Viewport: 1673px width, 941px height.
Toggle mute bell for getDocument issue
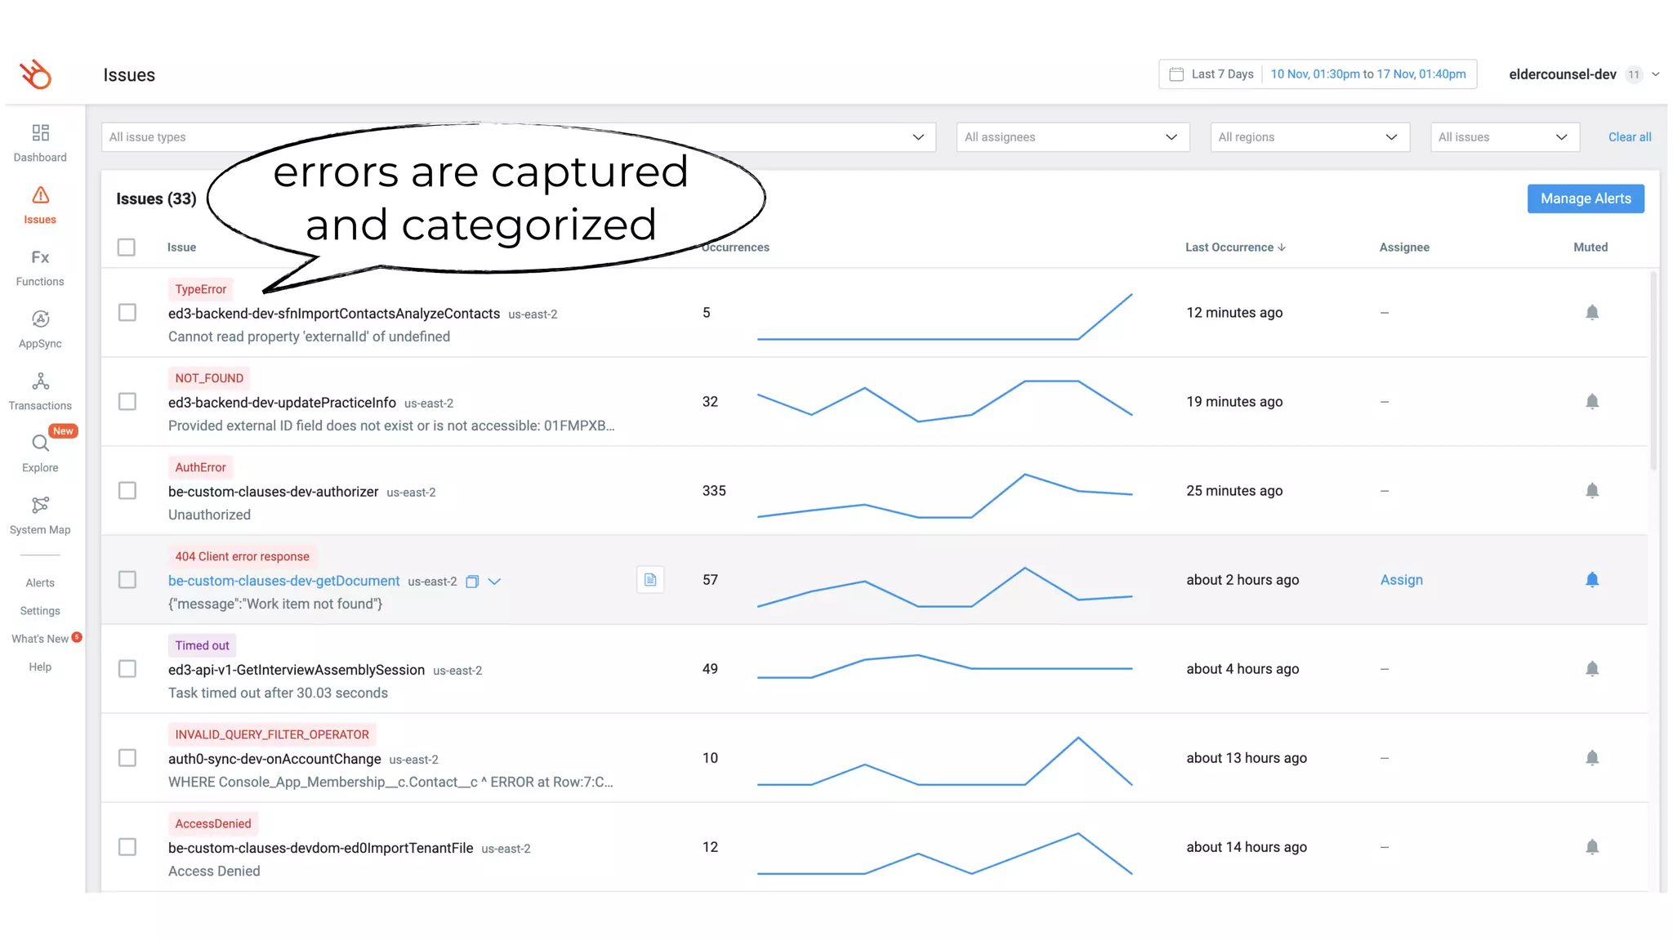point(1592,580)
